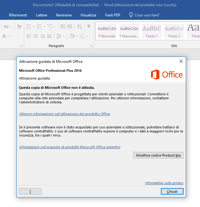The height and width of the screenshot is (207, 200).
Task: Open the Change Case dropdown arrow
Action: [x=11, y=27]
